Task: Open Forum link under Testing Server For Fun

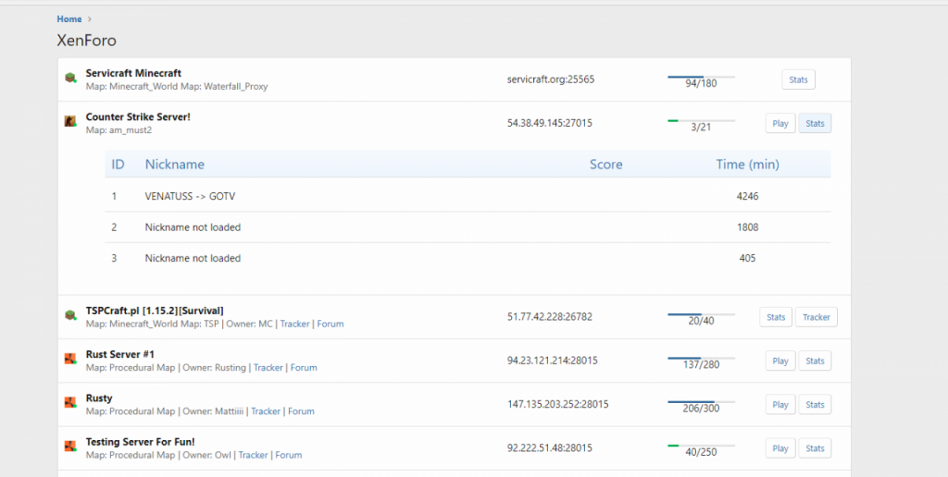Action: coord(289,455)
